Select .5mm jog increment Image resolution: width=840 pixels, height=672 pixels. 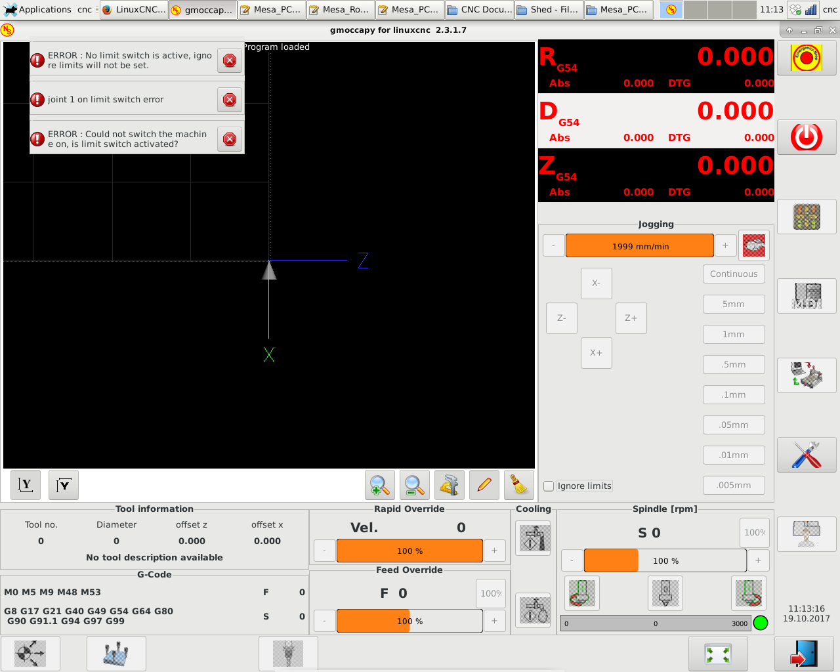point(734,364)
